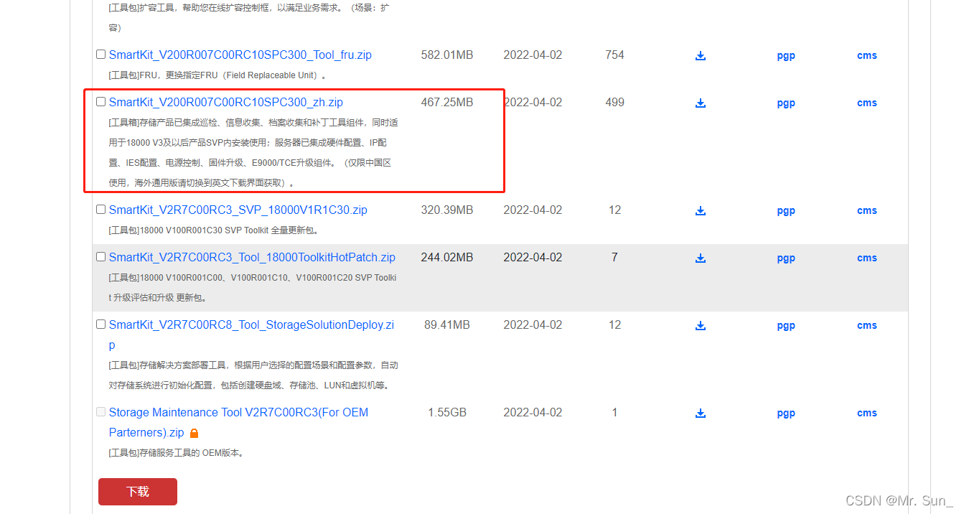Download SmartKit Tool_fru.zip via download icon
This screenshot has width=964, height=514.
click(x=701, y=55)
